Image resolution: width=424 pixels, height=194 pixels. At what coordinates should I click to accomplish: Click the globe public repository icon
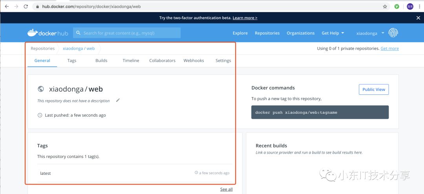click(x=41, y=89)
